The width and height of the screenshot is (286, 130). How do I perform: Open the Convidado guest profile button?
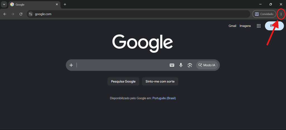pyautogui.click(x=264, y=14)
